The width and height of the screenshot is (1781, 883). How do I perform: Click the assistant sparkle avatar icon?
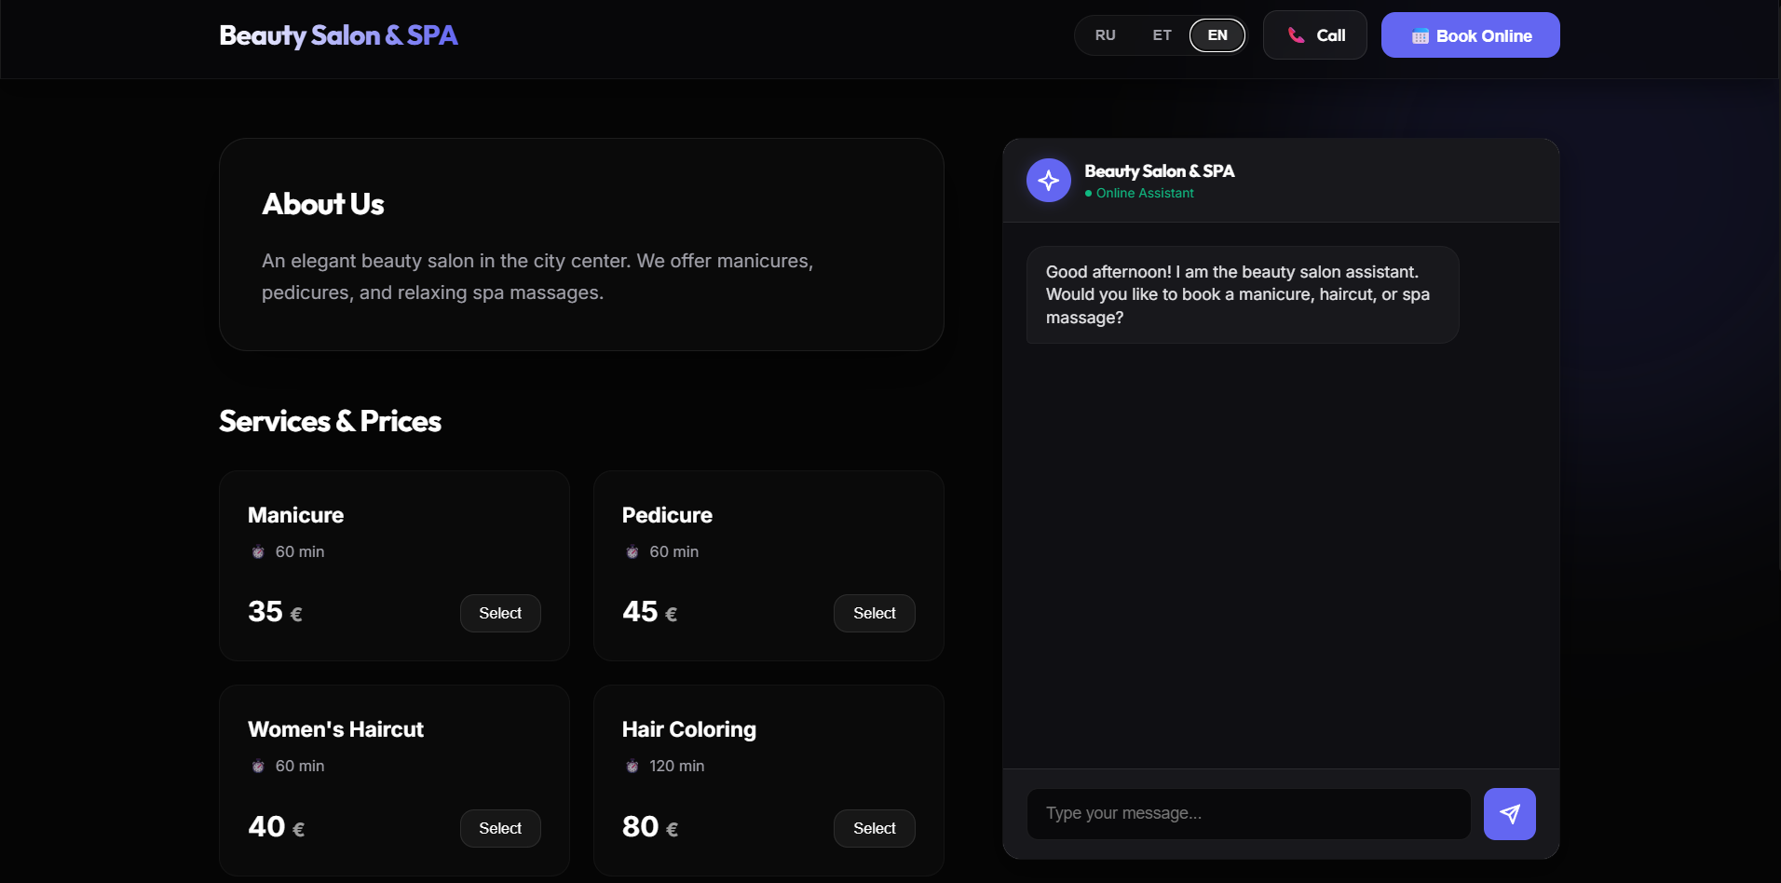click(1049, 180)
